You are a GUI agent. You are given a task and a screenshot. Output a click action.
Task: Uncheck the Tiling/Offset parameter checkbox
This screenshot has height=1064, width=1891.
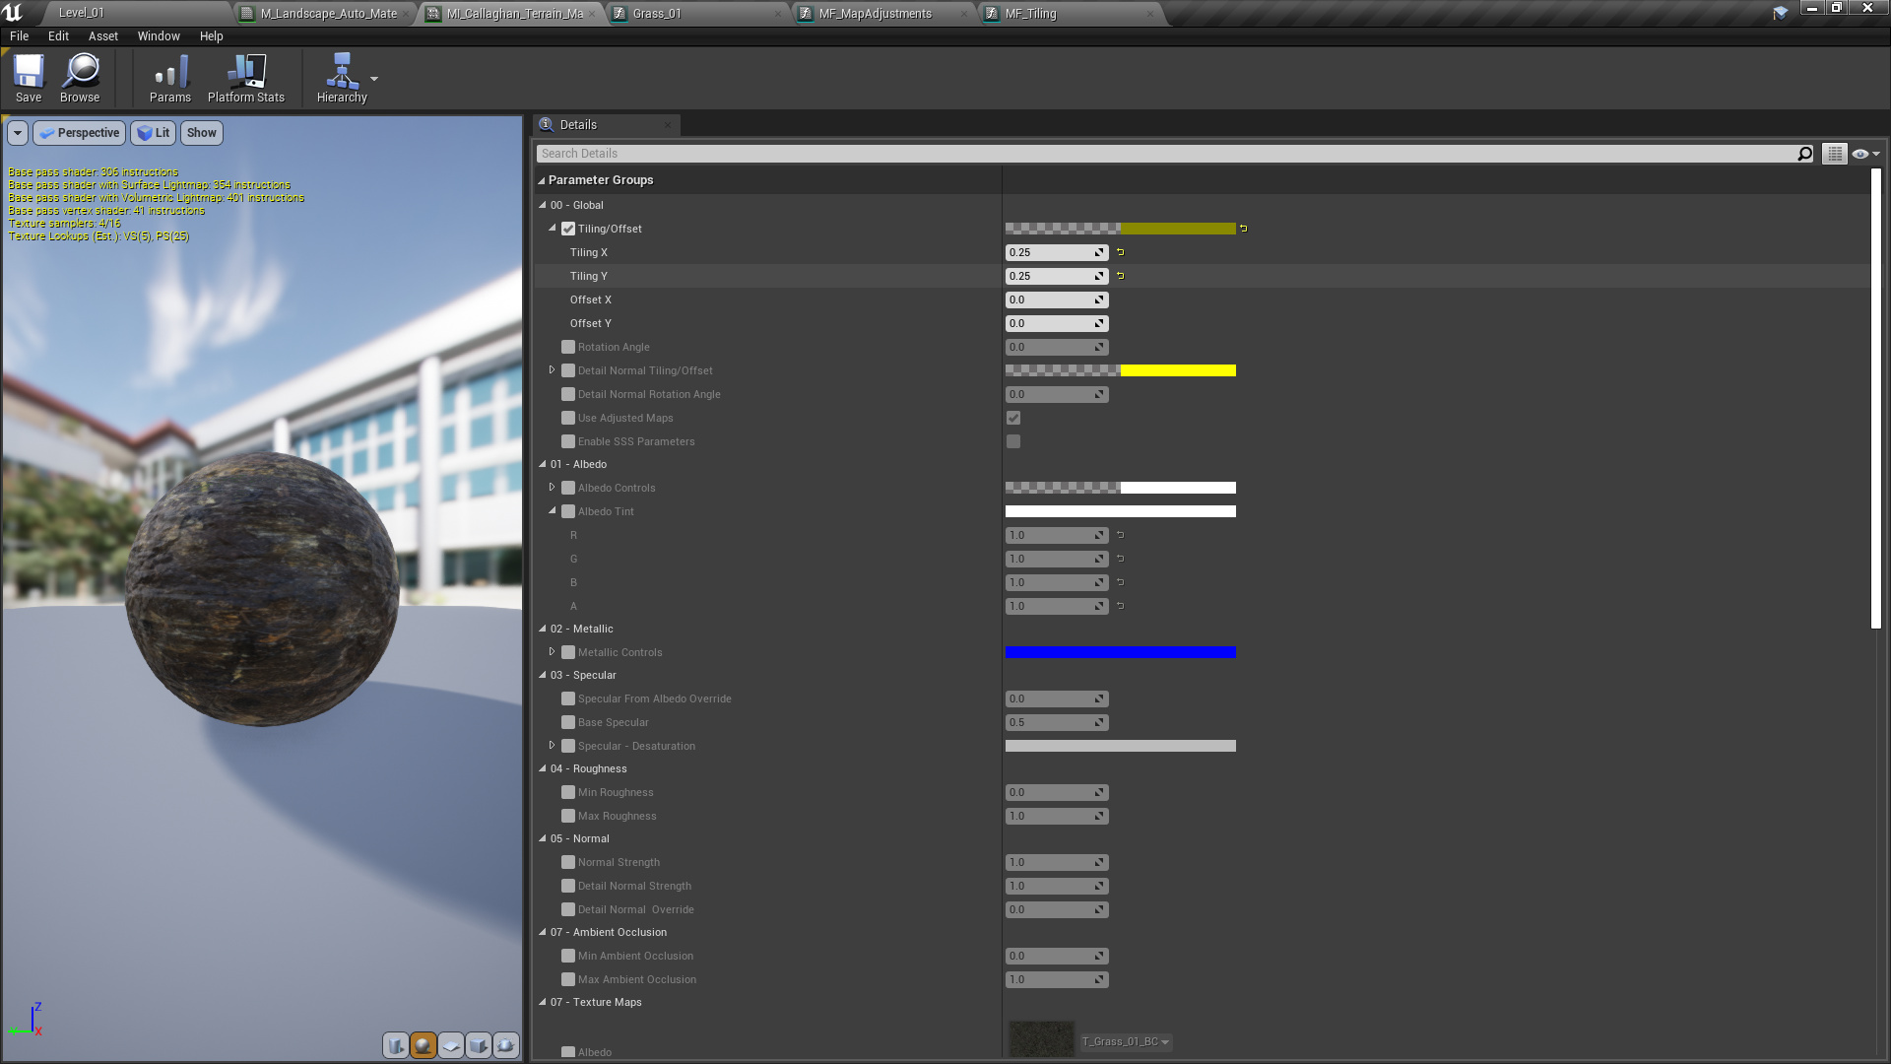pyautogui.click(x=568, y=229)
